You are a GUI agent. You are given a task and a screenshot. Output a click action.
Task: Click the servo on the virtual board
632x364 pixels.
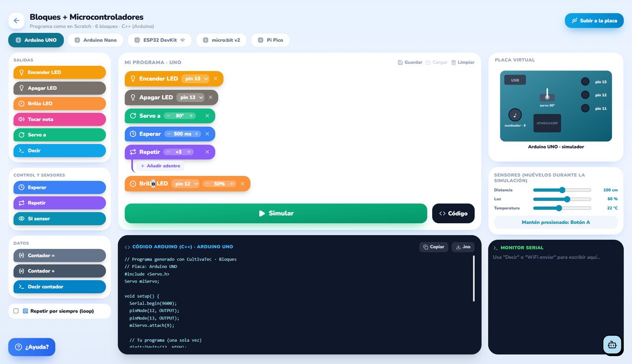[x=547, y=97]
